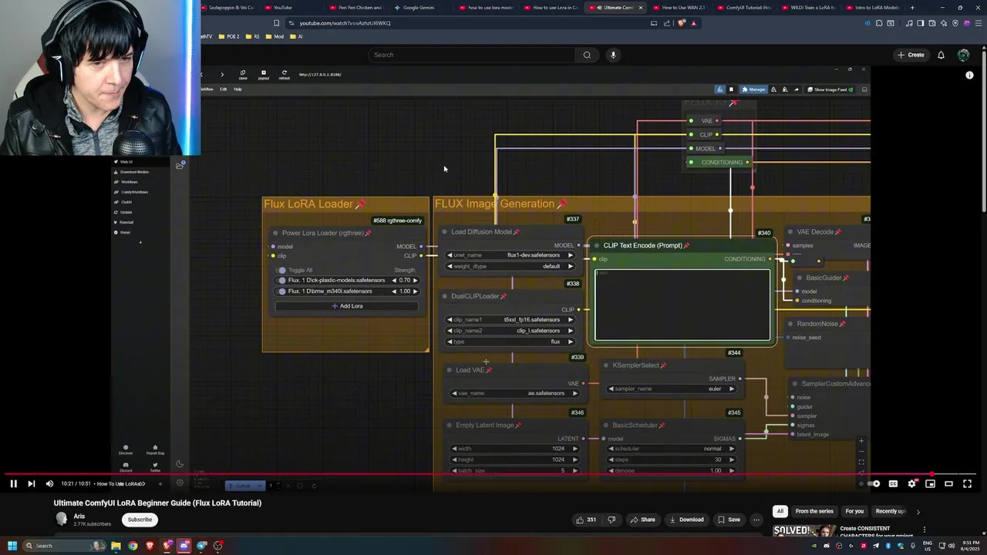Focus the YouTube search field
Screen dimensions: 987x555
click(472, 55)
